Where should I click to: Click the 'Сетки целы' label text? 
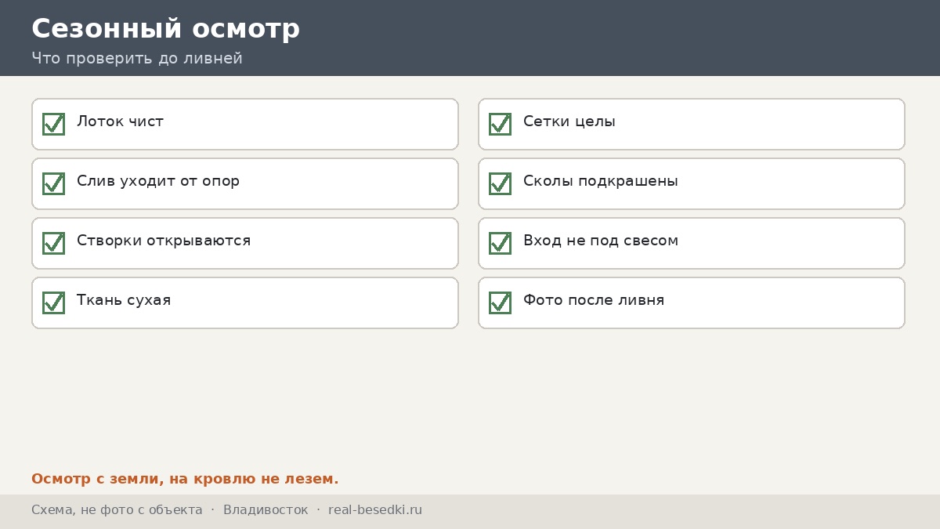click(569, 121)
